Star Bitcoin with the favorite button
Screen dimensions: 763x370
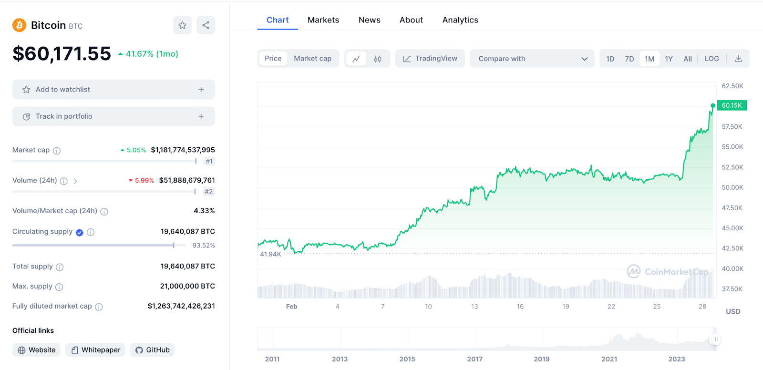click(x=182, y=25)
